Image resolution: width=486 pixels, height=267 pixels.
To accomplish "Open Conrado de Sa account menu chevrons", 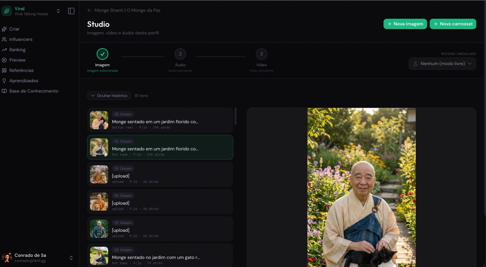I will pos(71,258).
